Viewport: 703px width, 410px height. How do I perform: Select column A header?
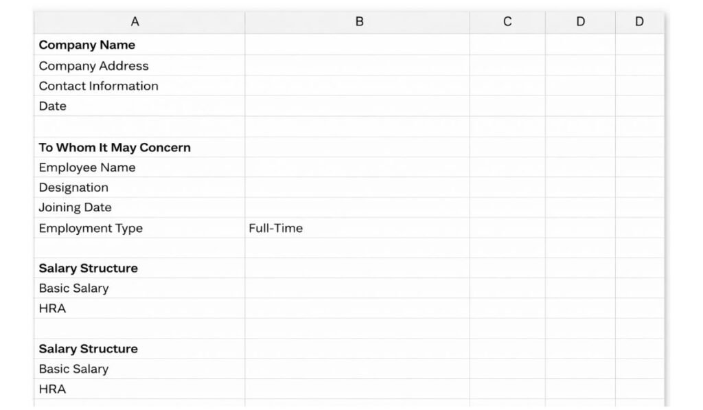tap(135, 21)
